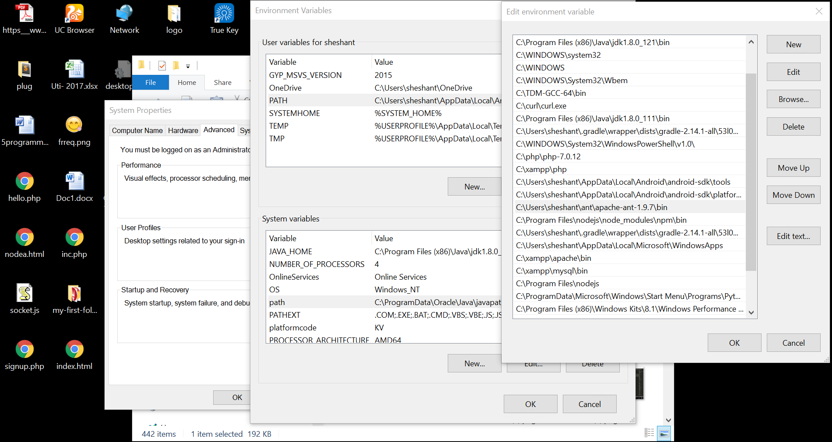Select the inc.php desktop file icon

(x=74, y=243)
